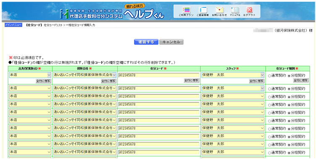Click the キャンセル button

[171, 42]
